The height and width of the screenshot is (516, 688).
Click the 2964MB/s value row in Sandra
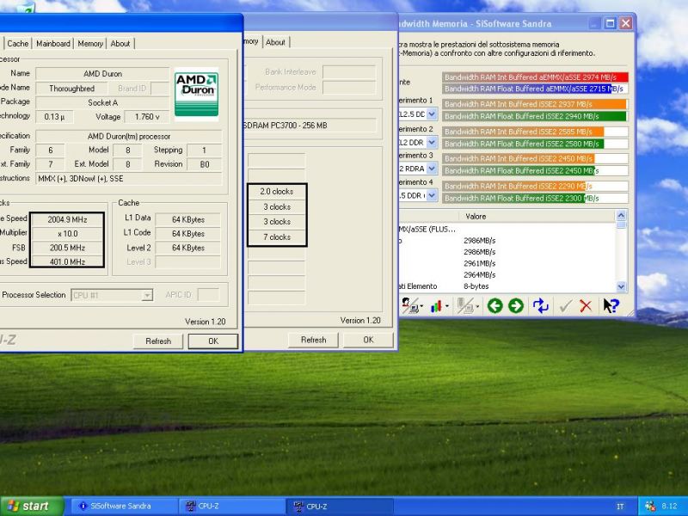tap(479, 274)
